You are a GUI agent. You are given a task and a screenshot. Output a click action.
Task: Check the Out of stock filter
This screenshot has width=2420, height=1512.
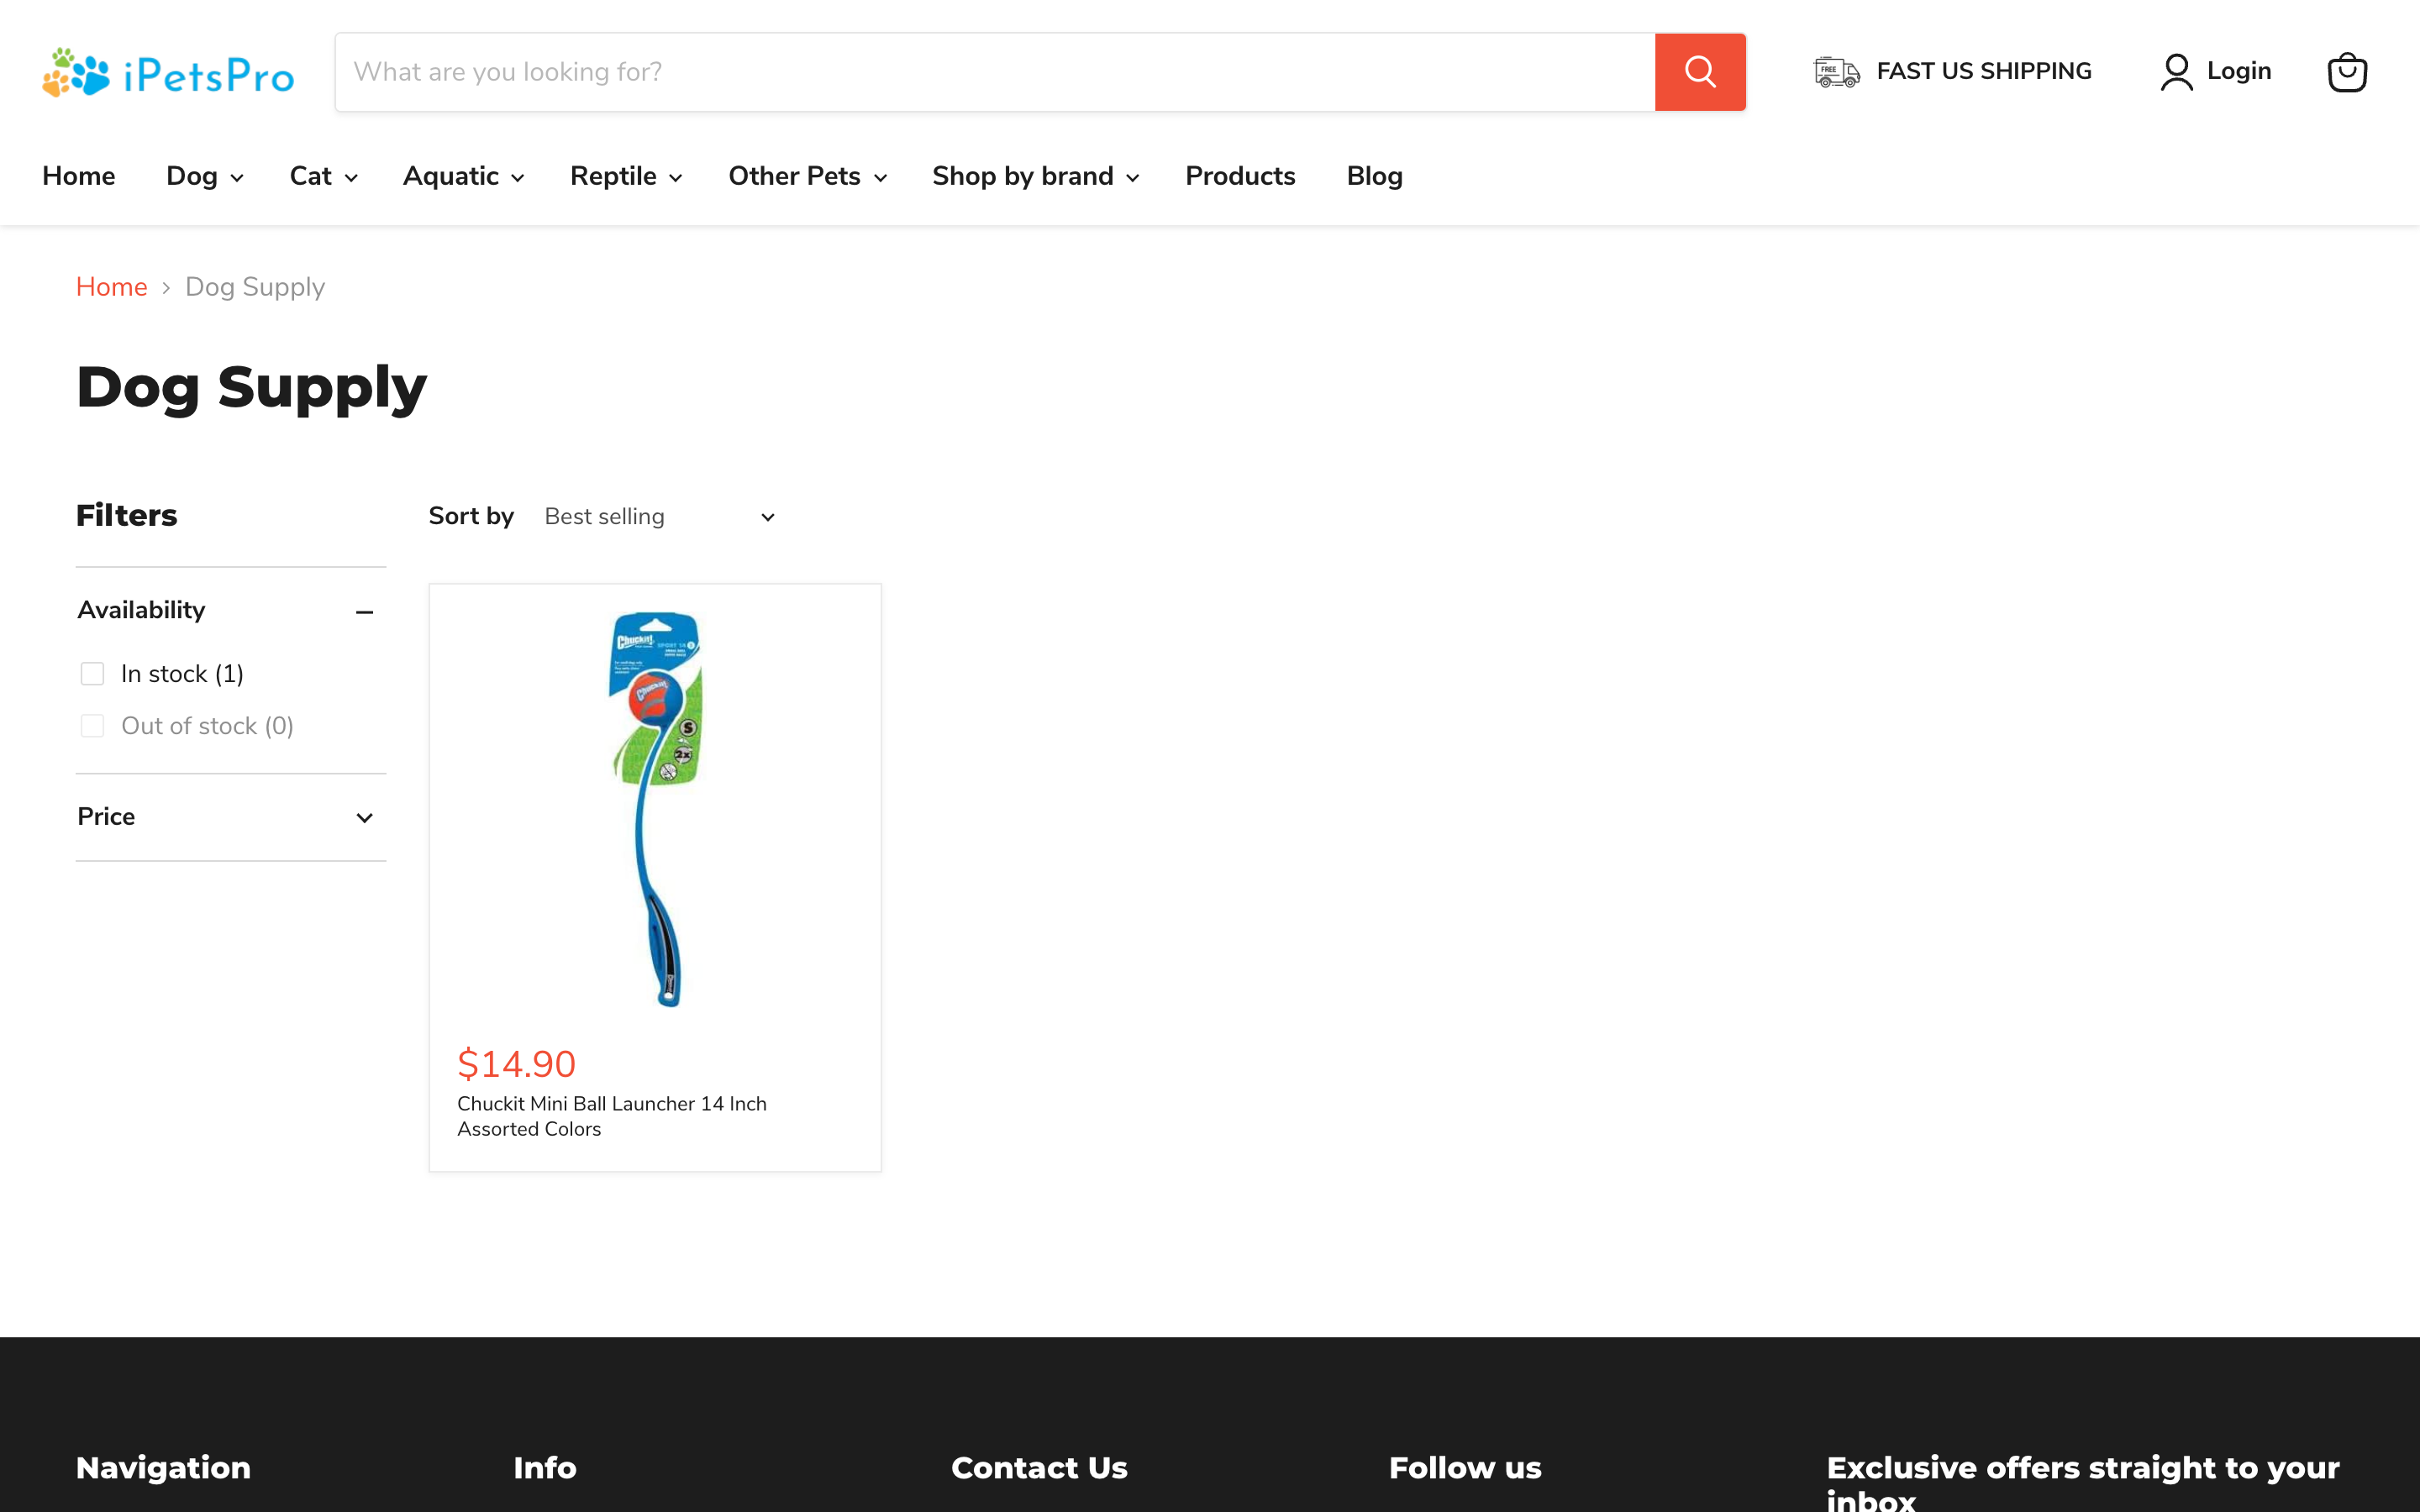[92, 725]
